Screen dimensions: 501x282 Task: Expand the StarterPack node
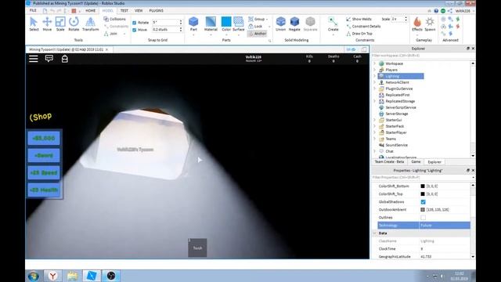point(374,126)
